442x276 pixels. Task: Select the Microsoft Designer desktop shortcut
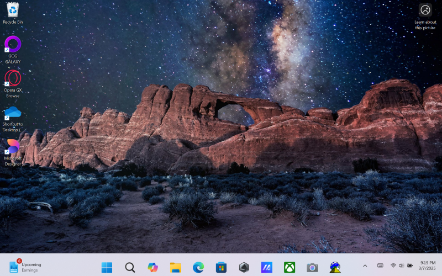pos(13,152)
